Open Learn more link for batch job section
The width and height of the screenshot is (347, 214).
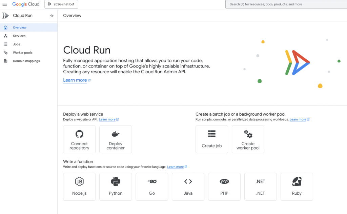pos(298,119)
